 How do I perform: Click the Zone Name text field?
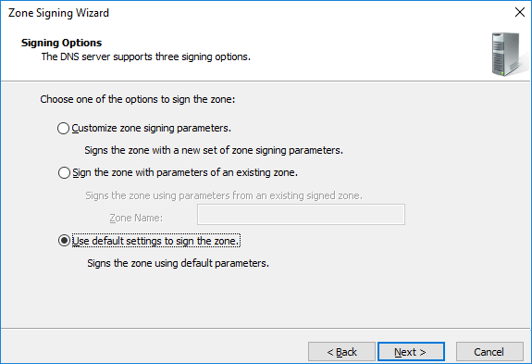[x=301, y=214]
